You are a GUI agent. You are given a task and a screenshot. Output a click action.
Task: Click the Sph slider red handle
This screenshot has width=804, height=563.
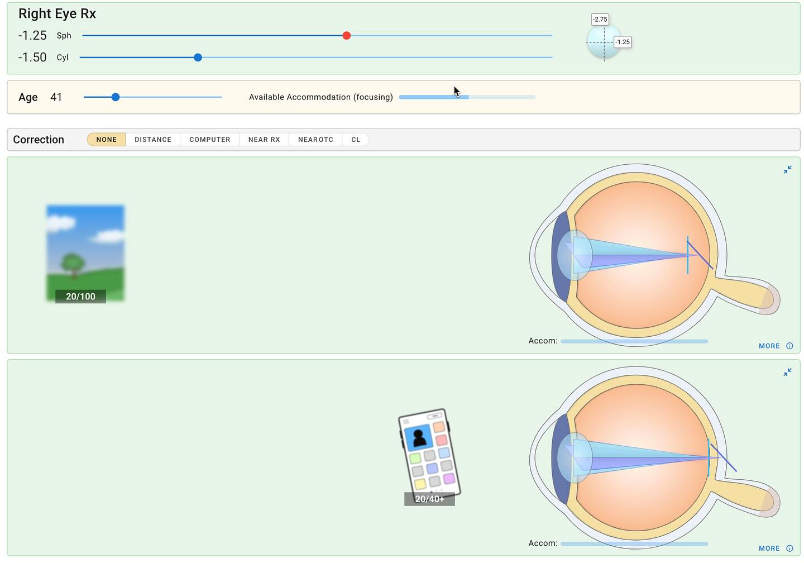coord(347,36)
